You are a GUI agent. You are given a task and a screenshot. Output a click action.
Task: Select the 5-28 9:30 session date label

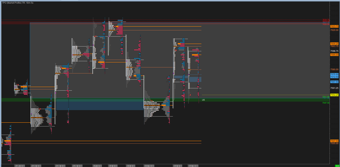60,166
